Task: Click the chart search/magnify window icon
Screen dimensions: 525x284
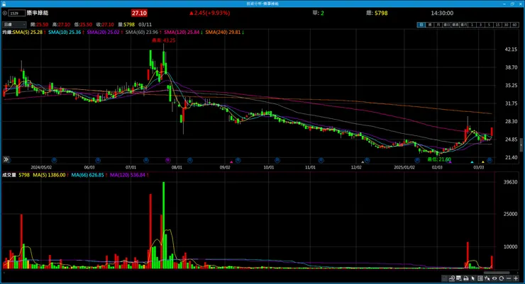Action: coord(459,278)
